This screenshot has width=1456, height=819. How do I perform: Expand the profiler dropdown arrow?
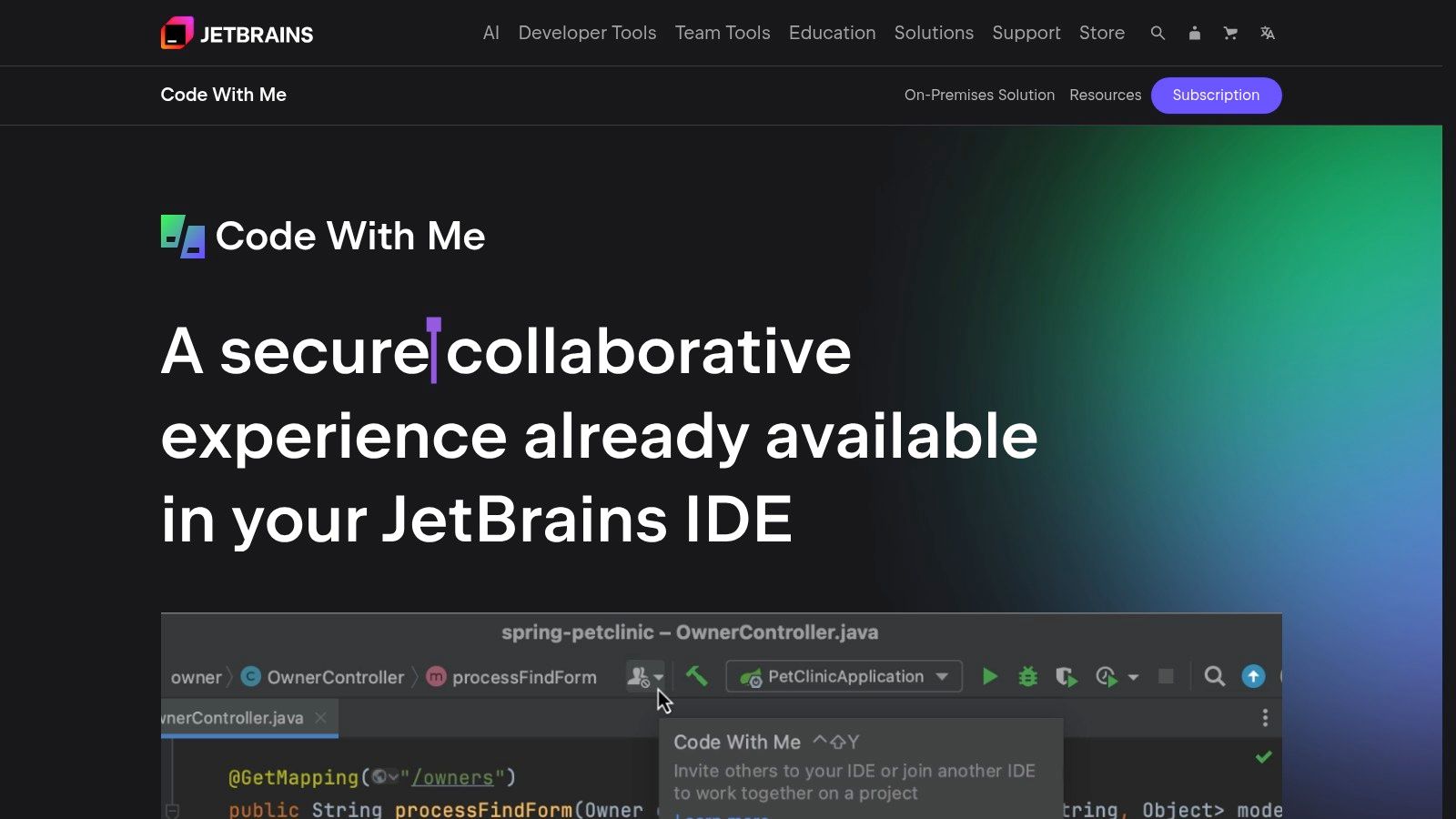[x=1133, y=677]
